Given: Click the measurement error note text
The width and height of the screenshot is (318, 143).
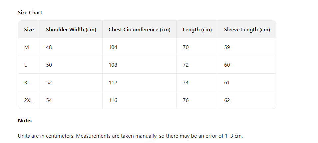Looking at the screenshot, I should coord(131,136).
